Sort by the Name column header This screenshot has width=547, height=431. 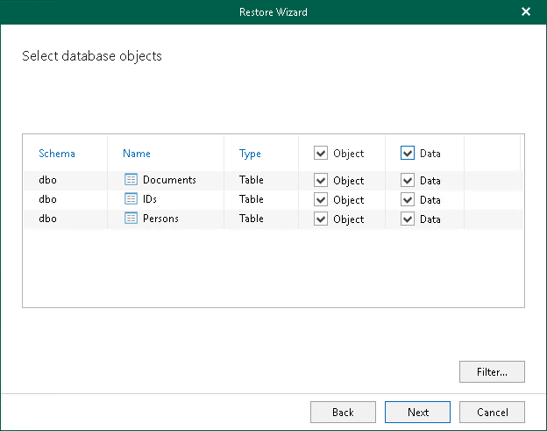coord(137,154)
